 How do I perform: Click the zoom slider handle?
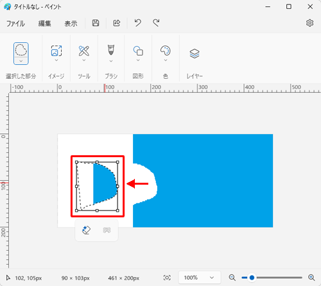(252, 278)
